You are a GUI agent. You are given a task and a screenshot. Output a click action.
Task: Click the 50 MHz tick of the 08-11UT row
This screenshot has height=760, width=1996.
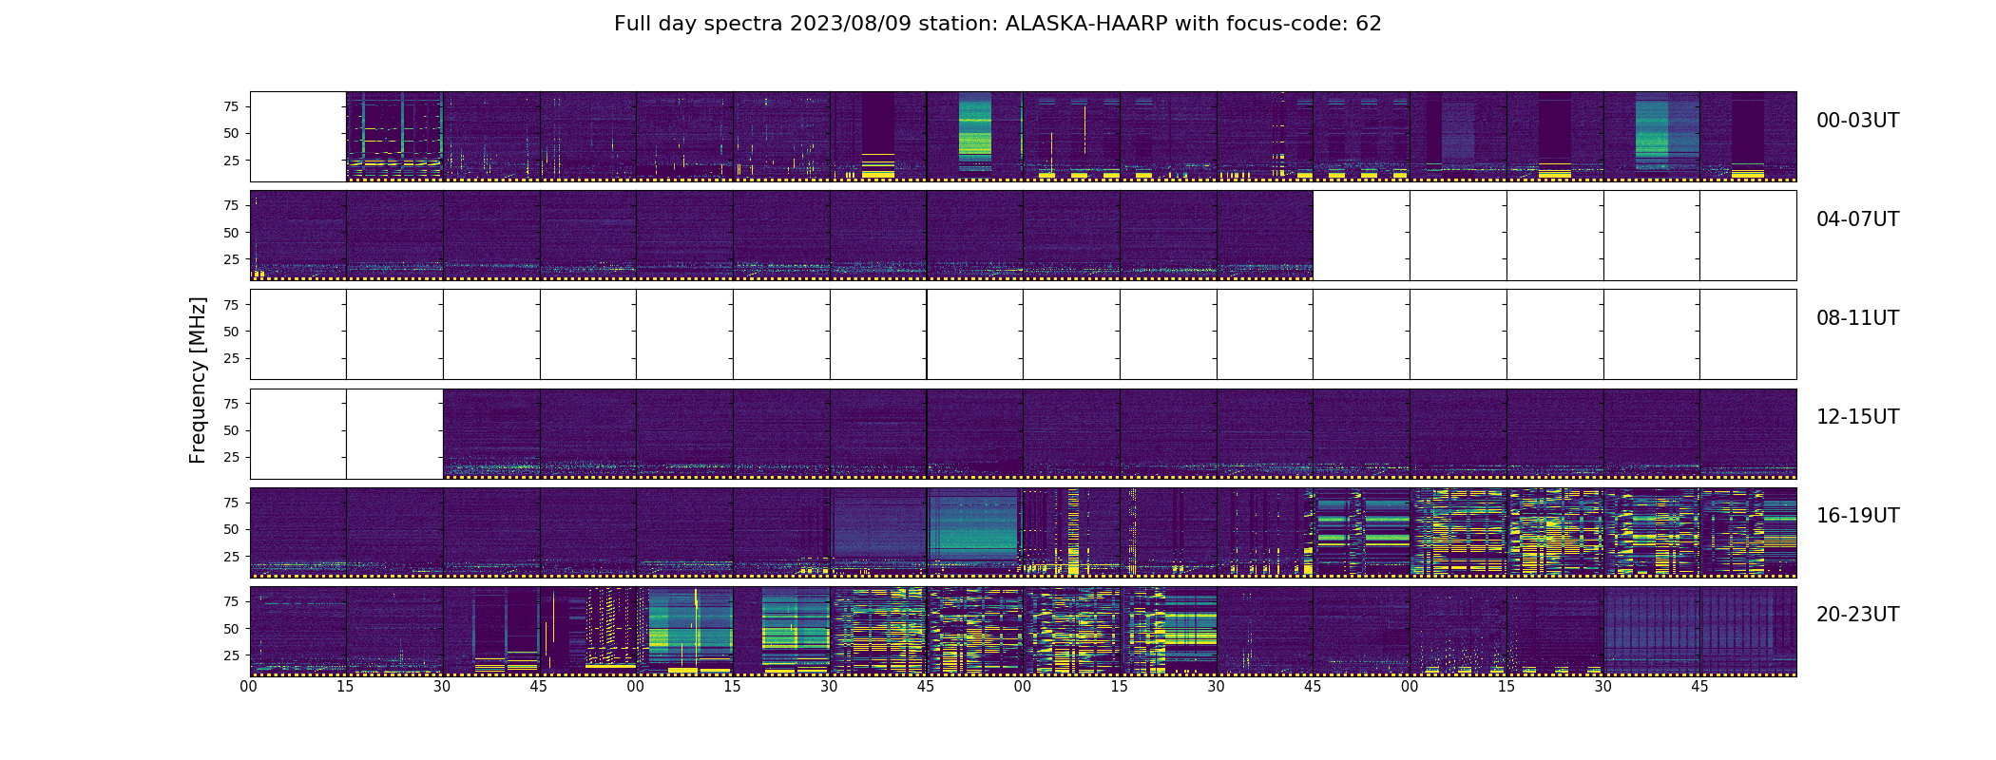pyautogui.click(x=231, y=332)
